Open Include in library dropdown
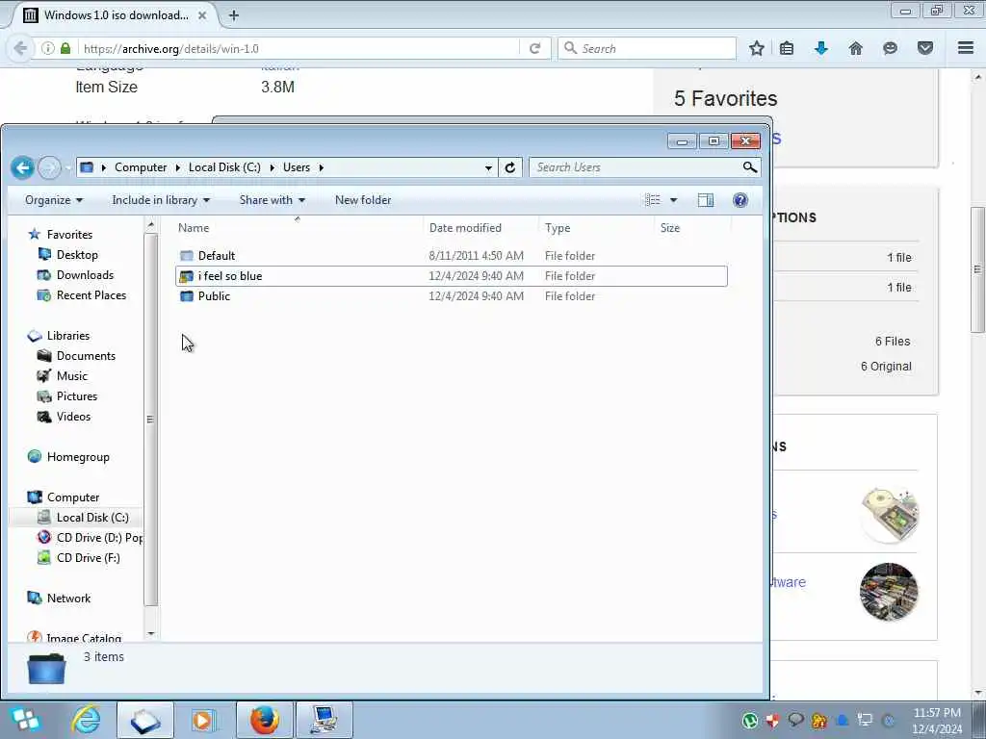 (x=161, y=200)
